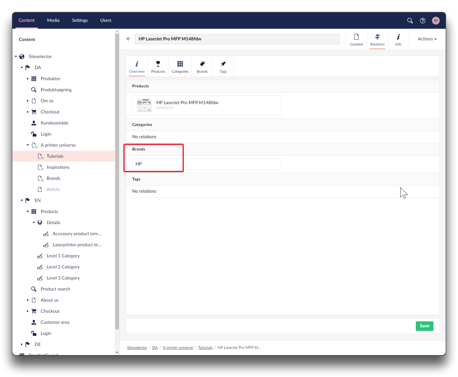Image resolution: width=458 pixels, height=377 pixels.
Task: Click the page name input field
Action: pos(237,39)
